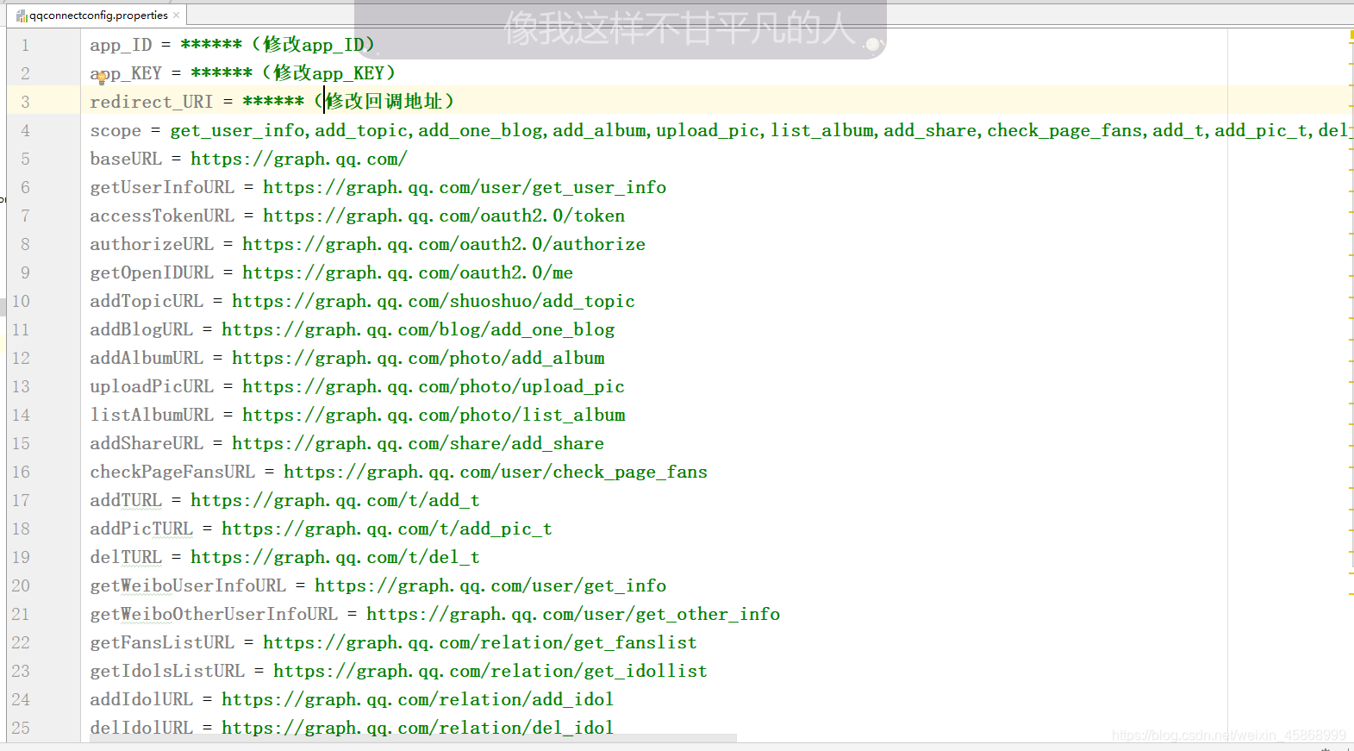
Task: Click the baseURL value https://graph.qq.com/
Action: (299, 159)
